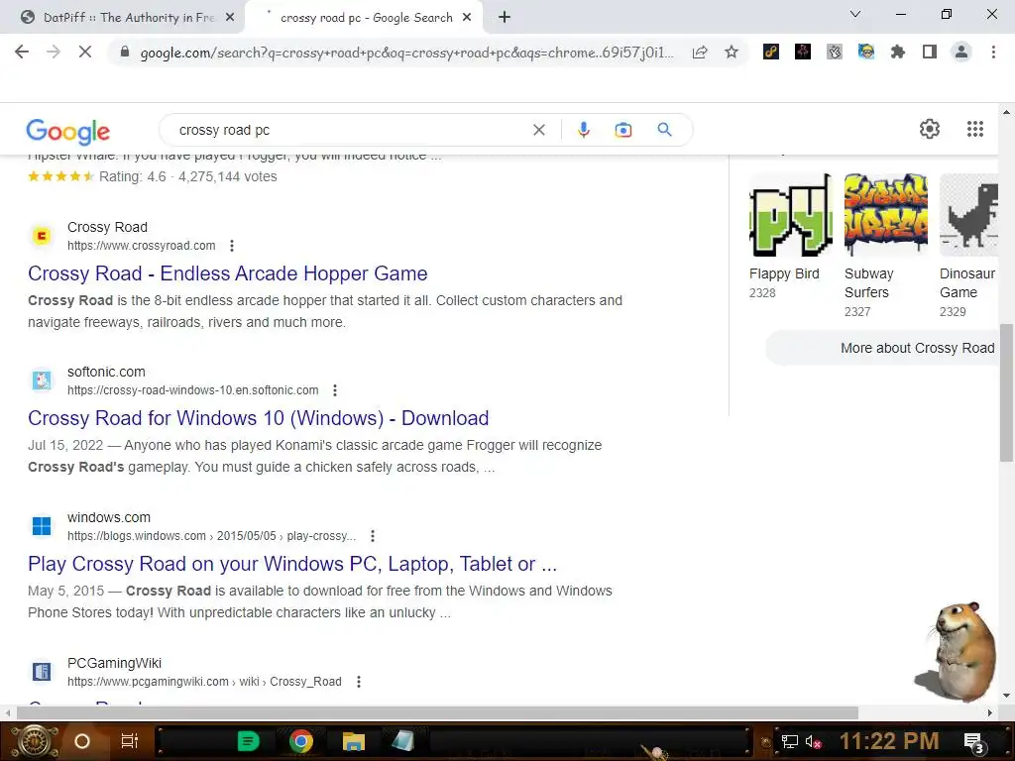Click the taskbar clock 11:22 PM
Viewport: 1015px width, 761px height.
click(889, 740)
